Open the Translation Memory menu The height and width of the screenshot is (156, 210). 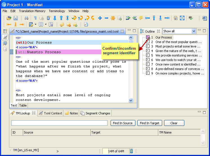(32, 11)
